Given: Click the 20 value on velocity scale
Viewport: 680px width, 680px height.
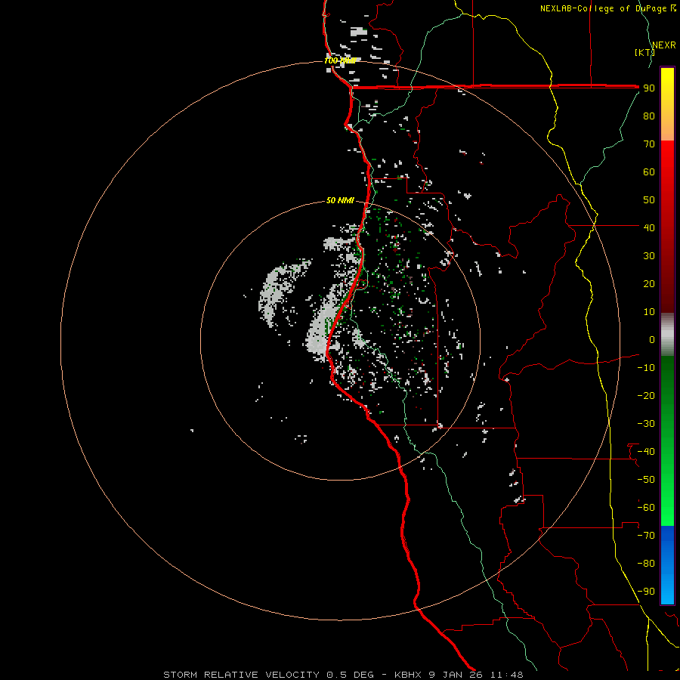Looking at the screenshot, I should (x=649, y=283).
